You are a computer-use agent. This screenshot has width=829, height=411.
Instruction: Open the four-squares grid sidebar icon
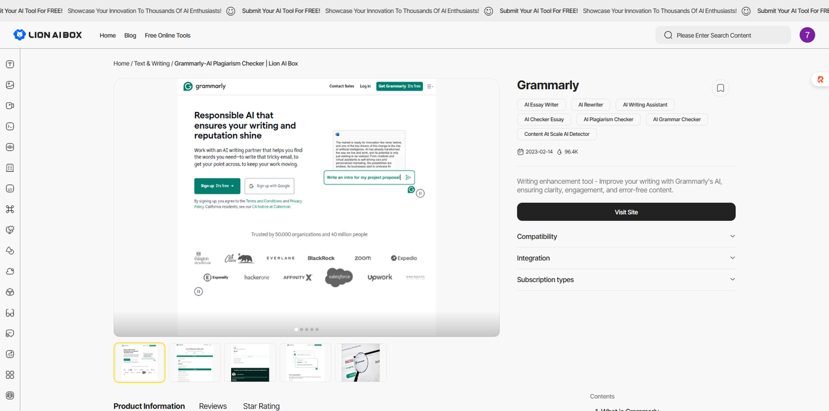tap(10, 375)
